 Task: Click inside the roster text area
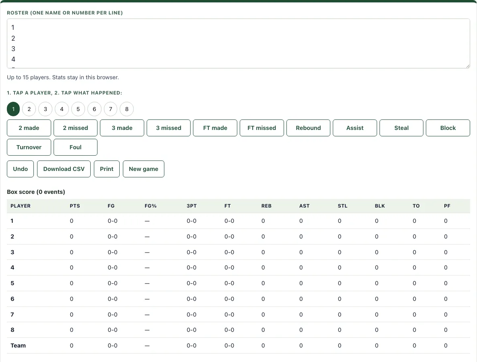238,43
